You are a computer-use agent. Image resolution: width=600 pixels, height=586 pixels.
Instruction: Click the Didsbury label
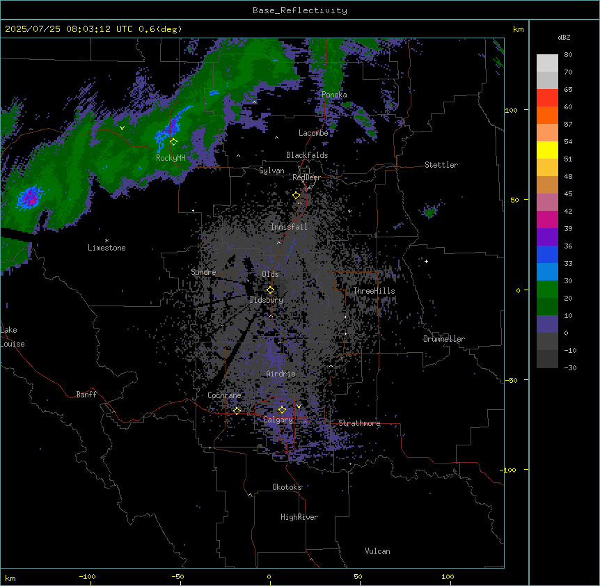pos(267,300)
